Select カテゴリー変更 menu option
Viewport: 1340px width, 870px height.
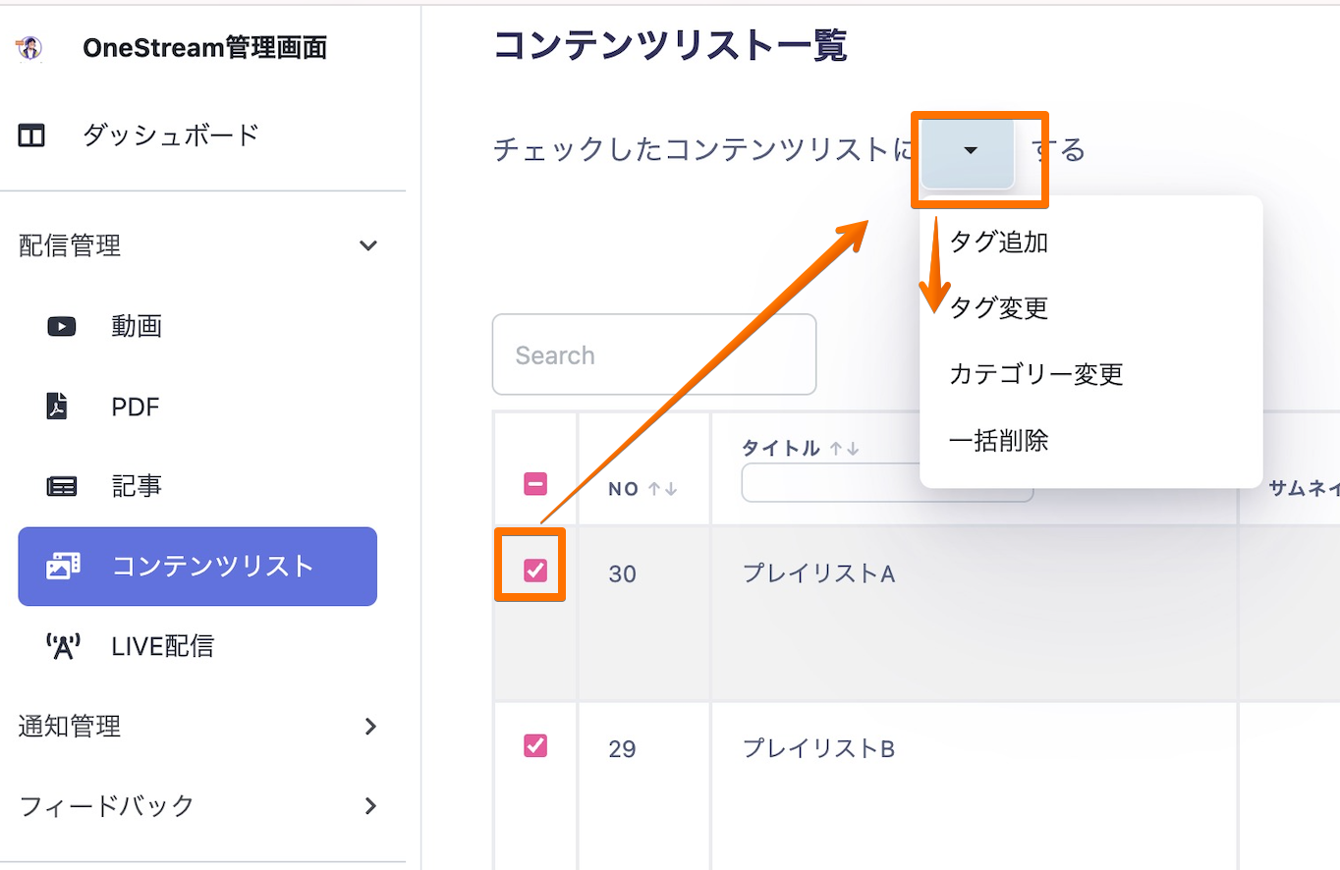[x=1036, y=374]
